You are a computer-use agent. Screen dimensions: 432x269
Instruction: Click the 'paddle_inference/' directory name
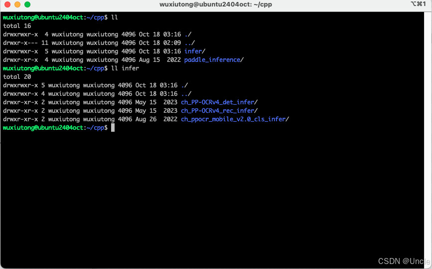coord(214,60)
